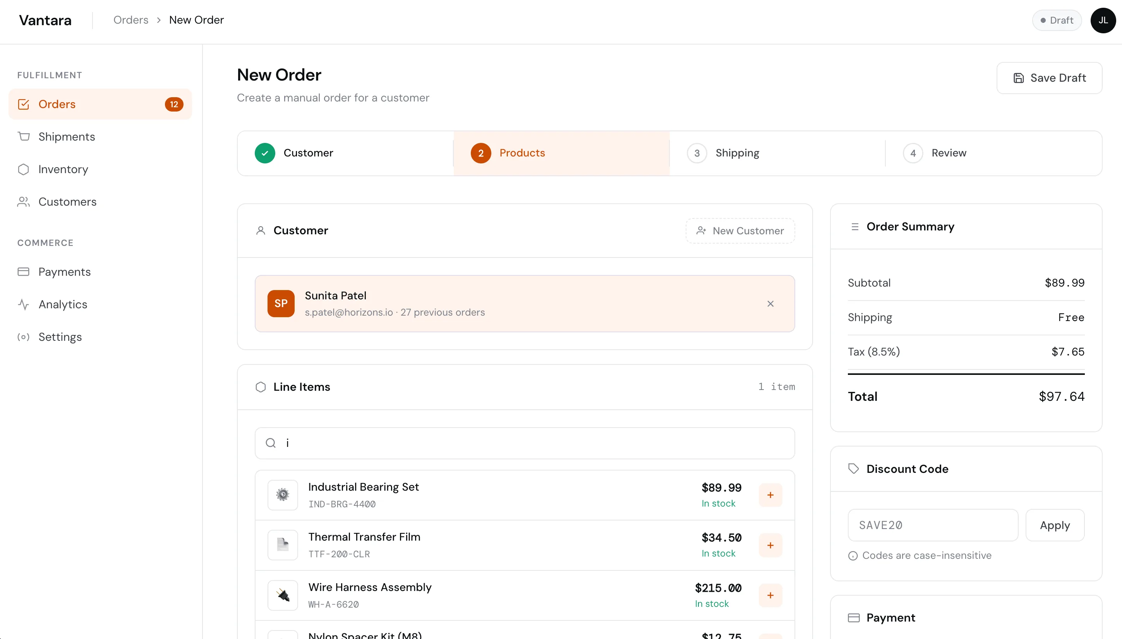Click the Wire Harness Assembly name
This screenshot has width=1122, height=639.
tap(370, 587)
